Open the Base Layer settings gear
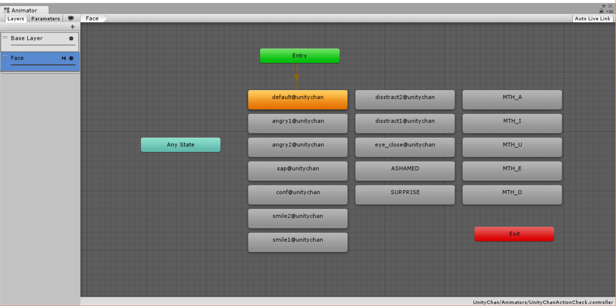This screenshot has height=306, width=616. [x=71, y=38]
